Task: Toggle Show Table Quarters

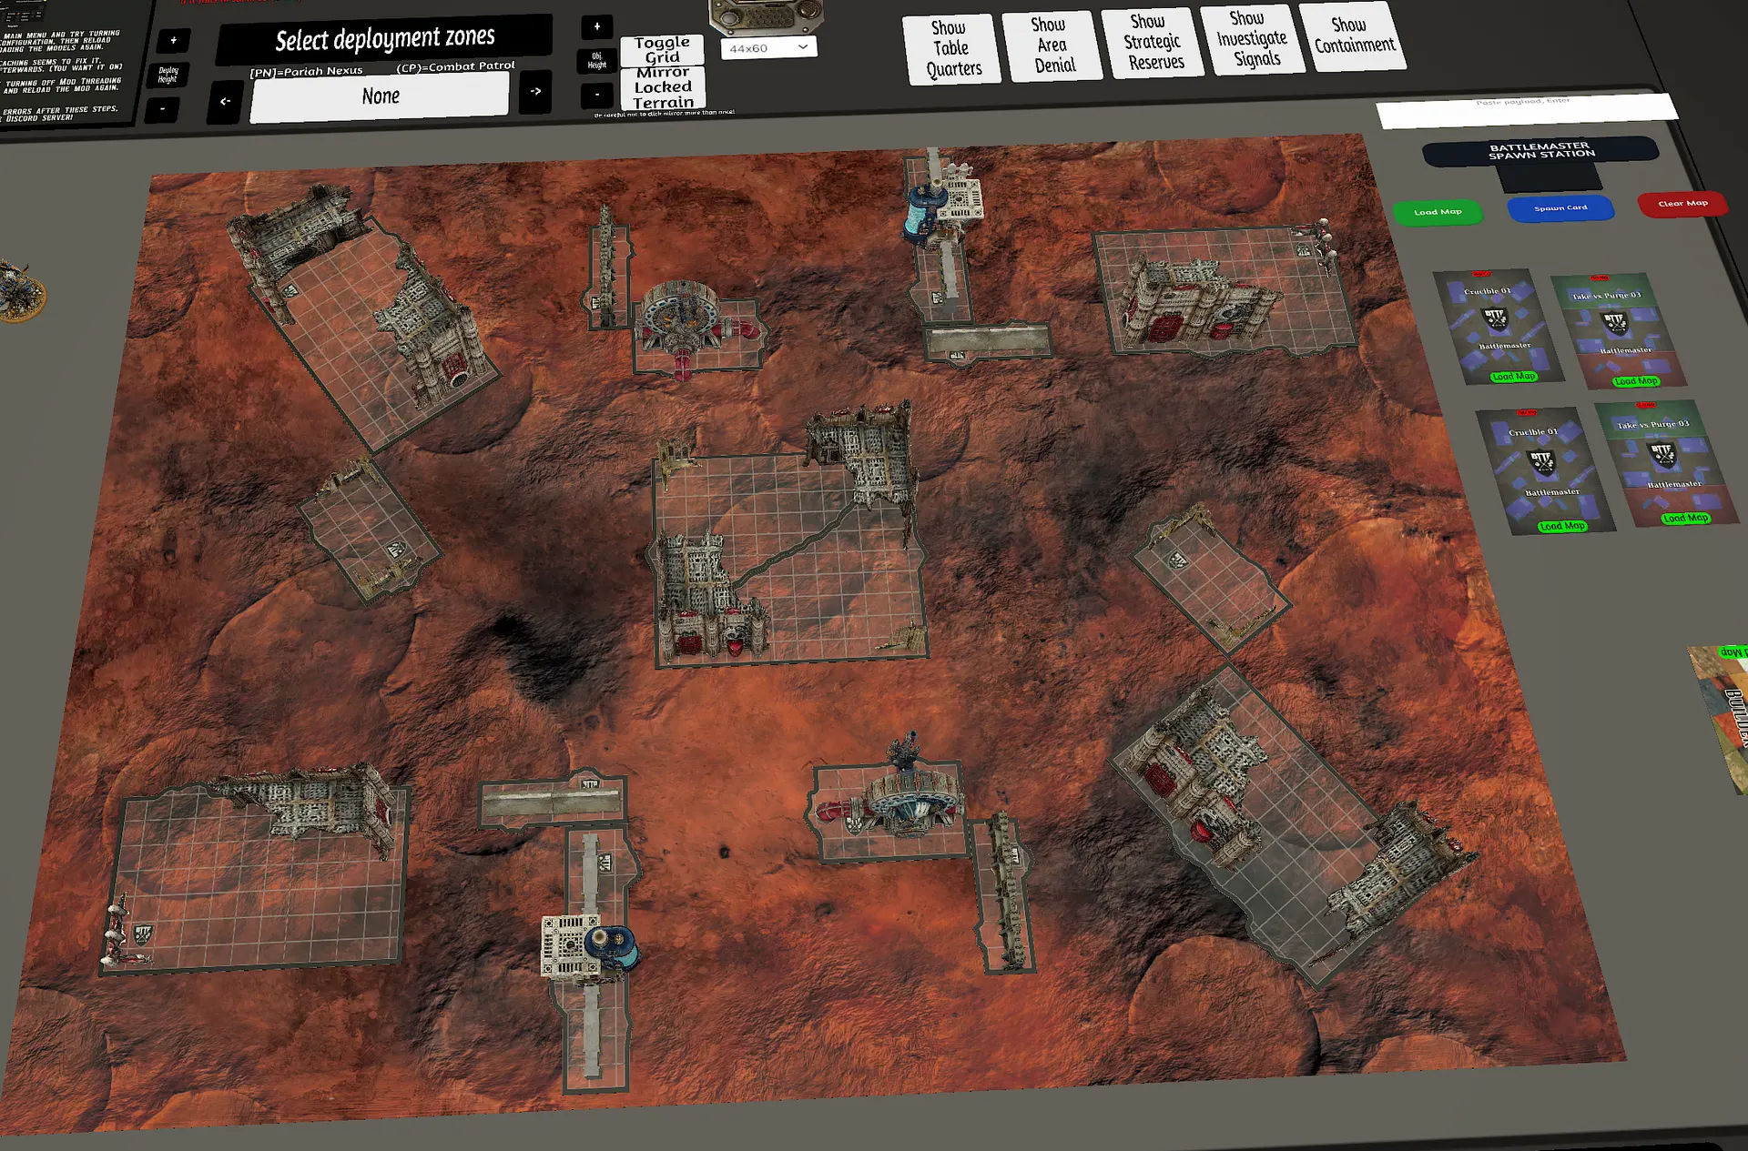Action: [952, 49]
